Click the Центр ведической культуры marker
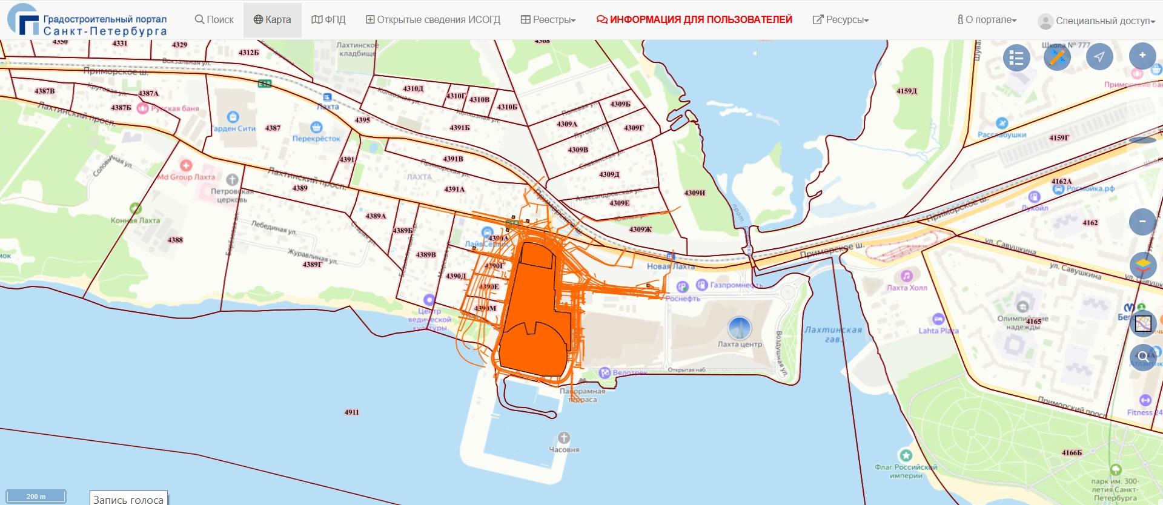This screenshot has height=505, width=1163. pyautogui.click(x=429, y=300)
